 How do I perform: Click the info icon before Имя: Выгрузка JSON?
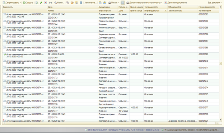(86, 130)
